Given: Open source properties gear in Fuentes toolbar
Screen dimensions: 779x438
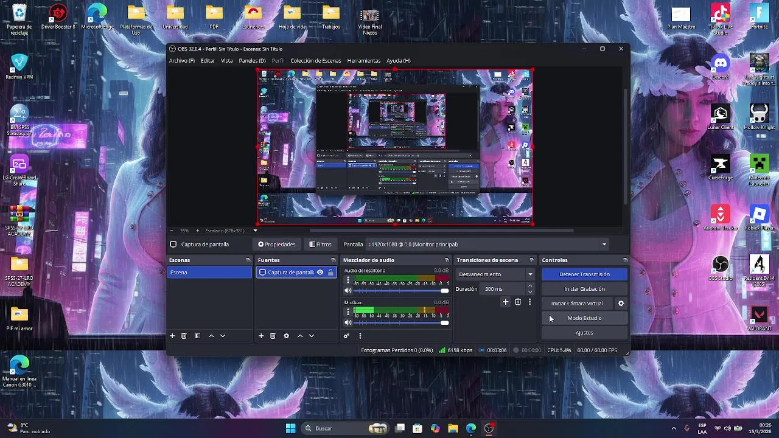Looking at the screenshot, I should pyautogui.click(x=286, y=336).
